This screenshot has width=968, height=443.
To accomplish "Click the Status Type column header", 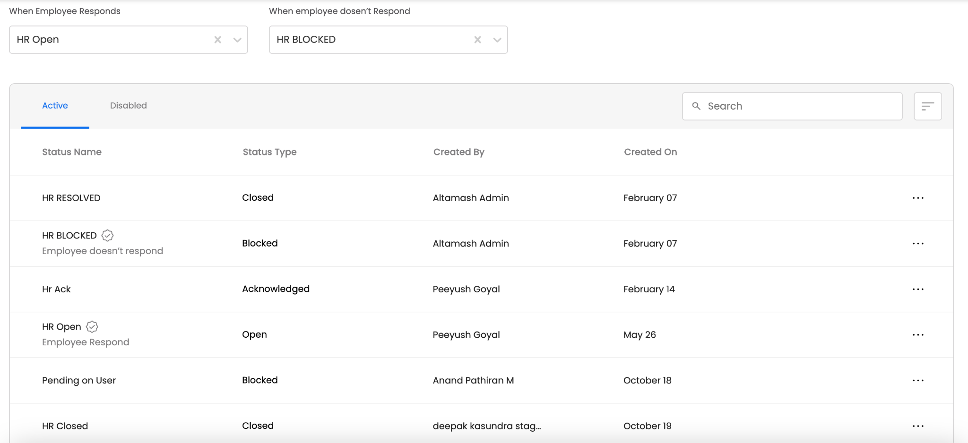I will click(269, 152).
